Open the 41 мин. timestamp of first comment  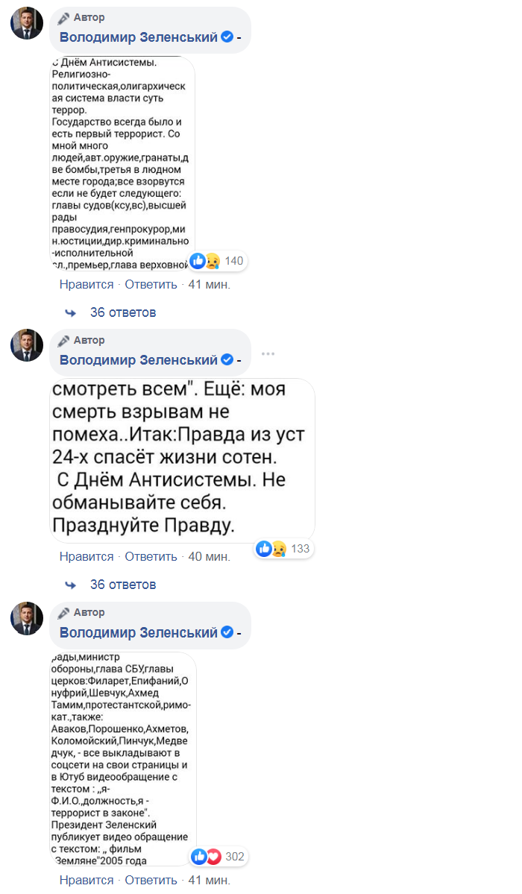[x=210, y=284]
